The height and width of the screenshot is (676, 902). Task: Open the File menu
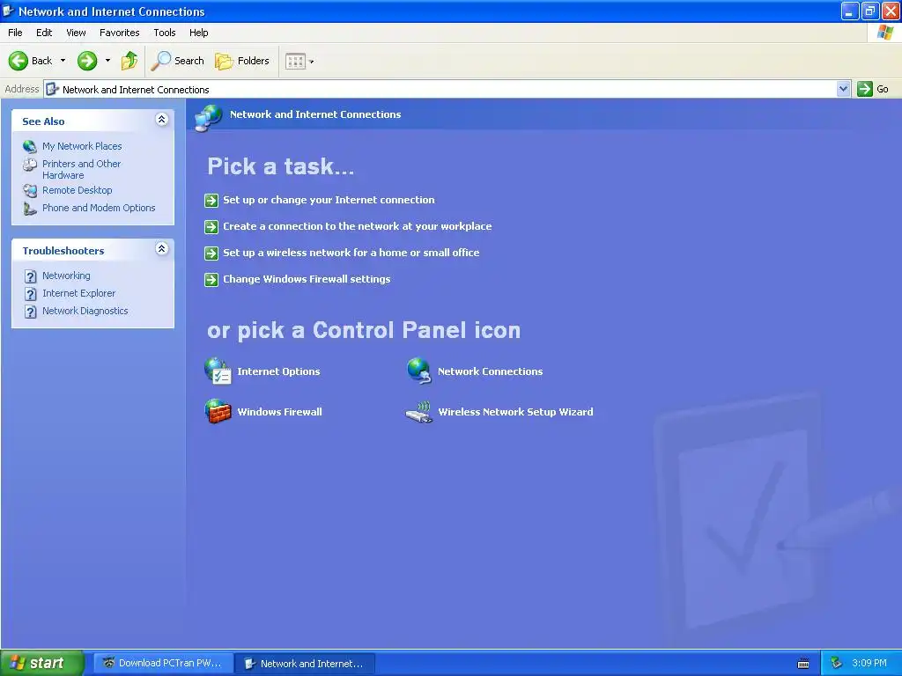15,33
